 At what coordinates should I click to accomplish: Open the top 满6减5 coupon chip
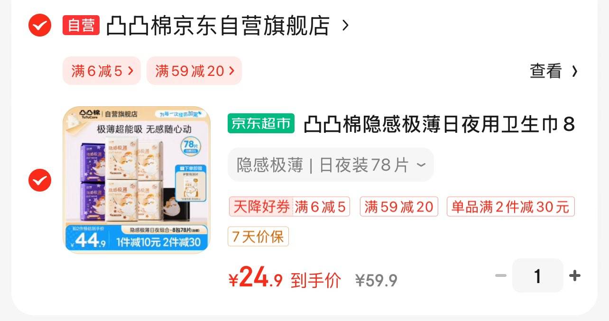coord(101,71)
